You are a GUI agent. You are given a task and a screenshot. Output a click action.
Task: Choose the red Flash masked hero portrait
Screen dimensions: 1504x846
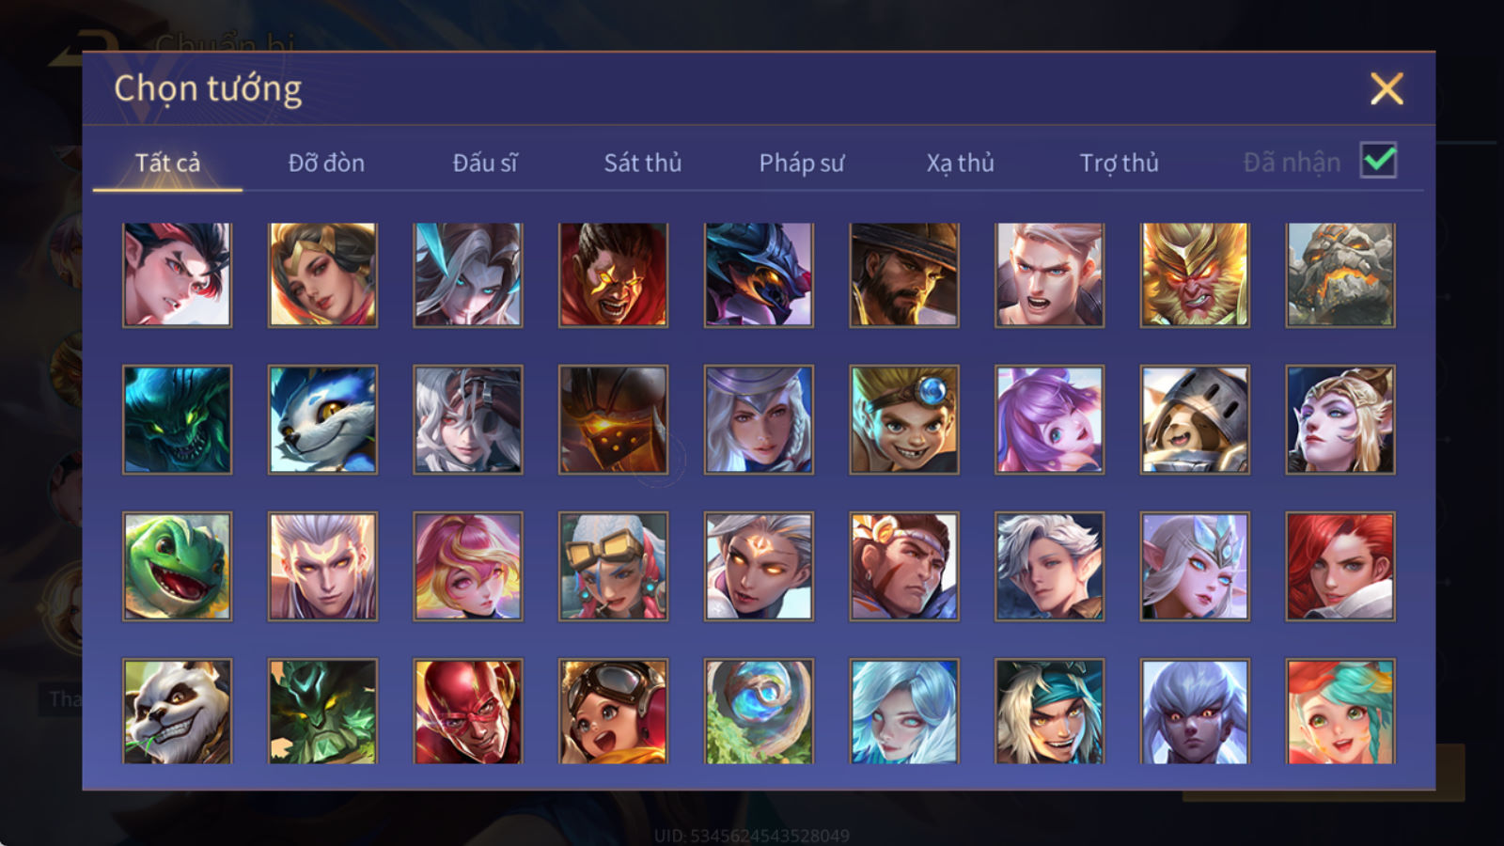click(468, 712)
